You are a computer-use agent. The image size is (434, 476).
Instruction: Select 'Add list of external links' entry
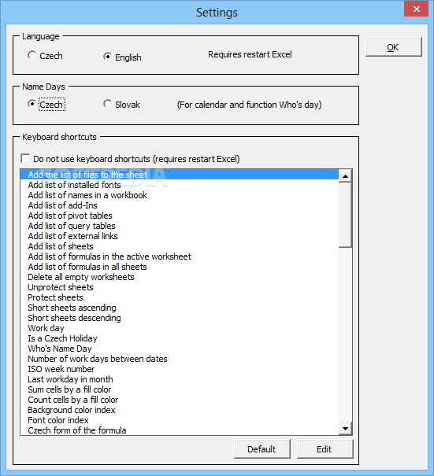pos(180,236)
